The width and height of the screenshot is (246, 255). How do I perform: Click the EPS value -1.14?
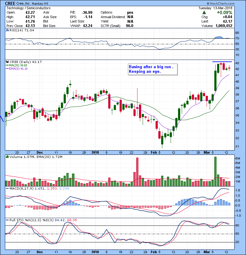(88, 17)
